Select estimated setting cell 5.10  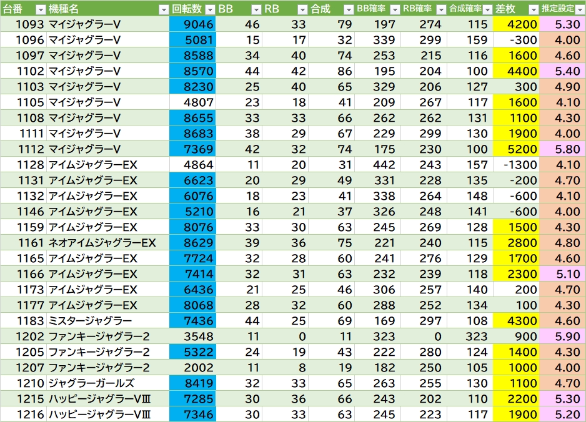coord(562,274)
